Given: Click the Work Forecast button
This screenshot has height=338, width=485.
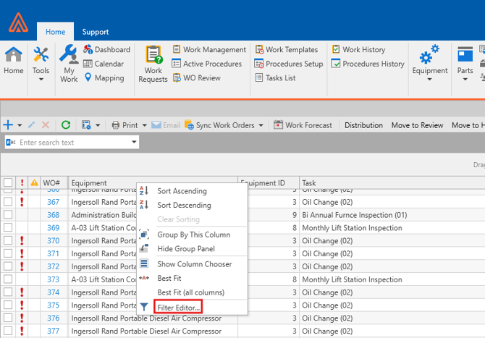Looking at the screenshot, I should (303, 125).
